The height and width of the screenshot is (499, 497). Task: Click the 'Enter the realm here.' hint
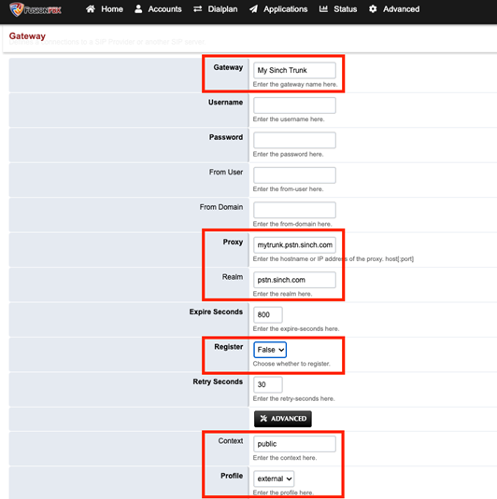pos(282,294)
